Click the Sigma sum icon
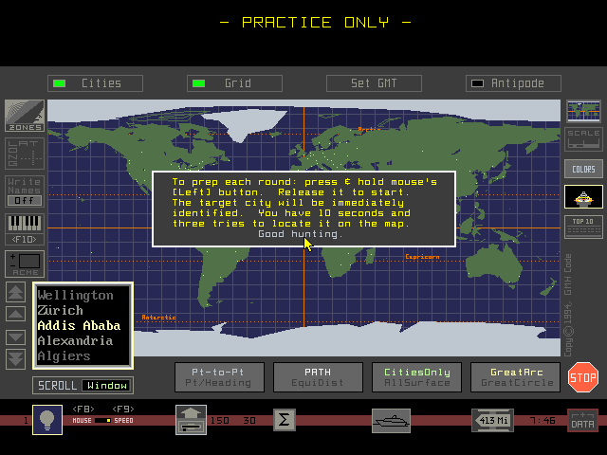Image resolution: width=607 pixels, height=455 pixels. 285,420
